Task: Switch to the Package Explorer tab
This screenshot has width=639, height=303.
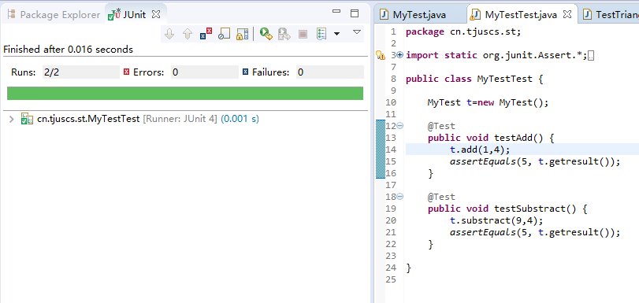Action: (54, 15)
